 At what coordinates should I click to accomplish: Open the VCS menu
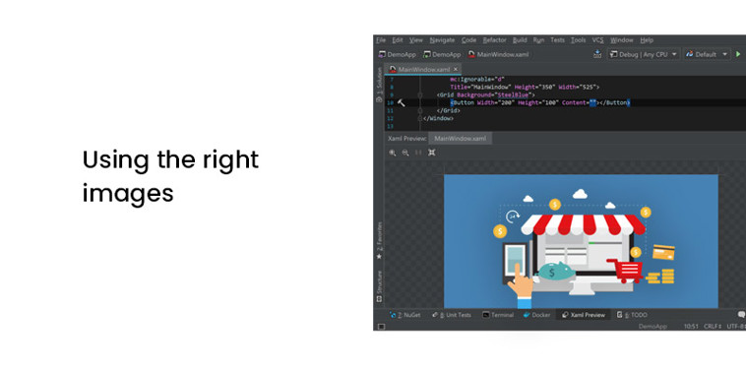[597, 40]
